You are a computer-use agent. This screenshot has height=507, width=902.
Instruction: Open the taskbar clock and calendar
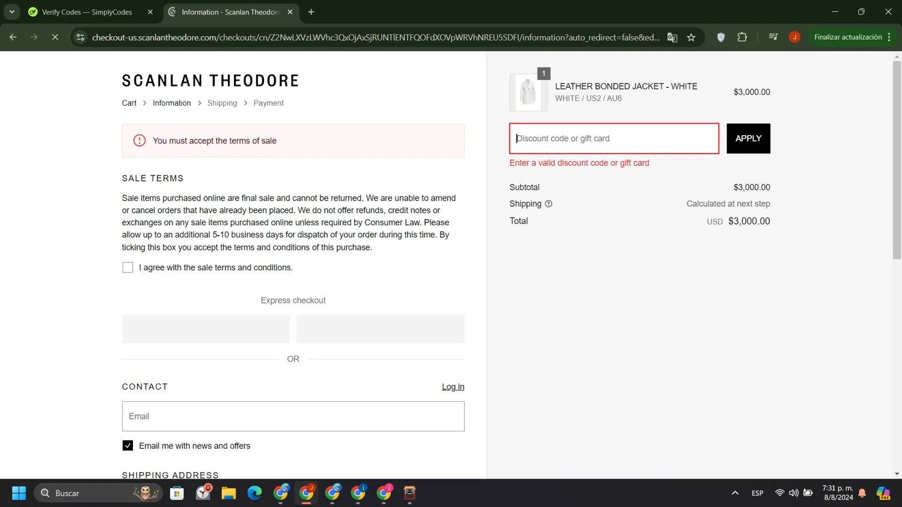(x=838, y=493)
